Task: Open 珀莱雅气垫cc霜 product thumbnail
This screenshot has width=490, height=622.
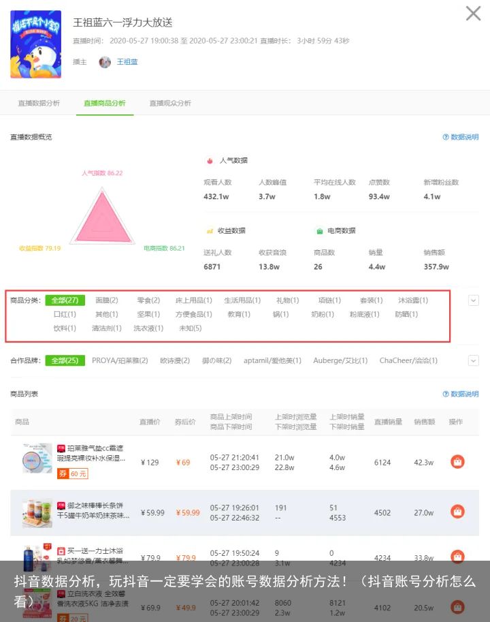Action: (37, 458)
